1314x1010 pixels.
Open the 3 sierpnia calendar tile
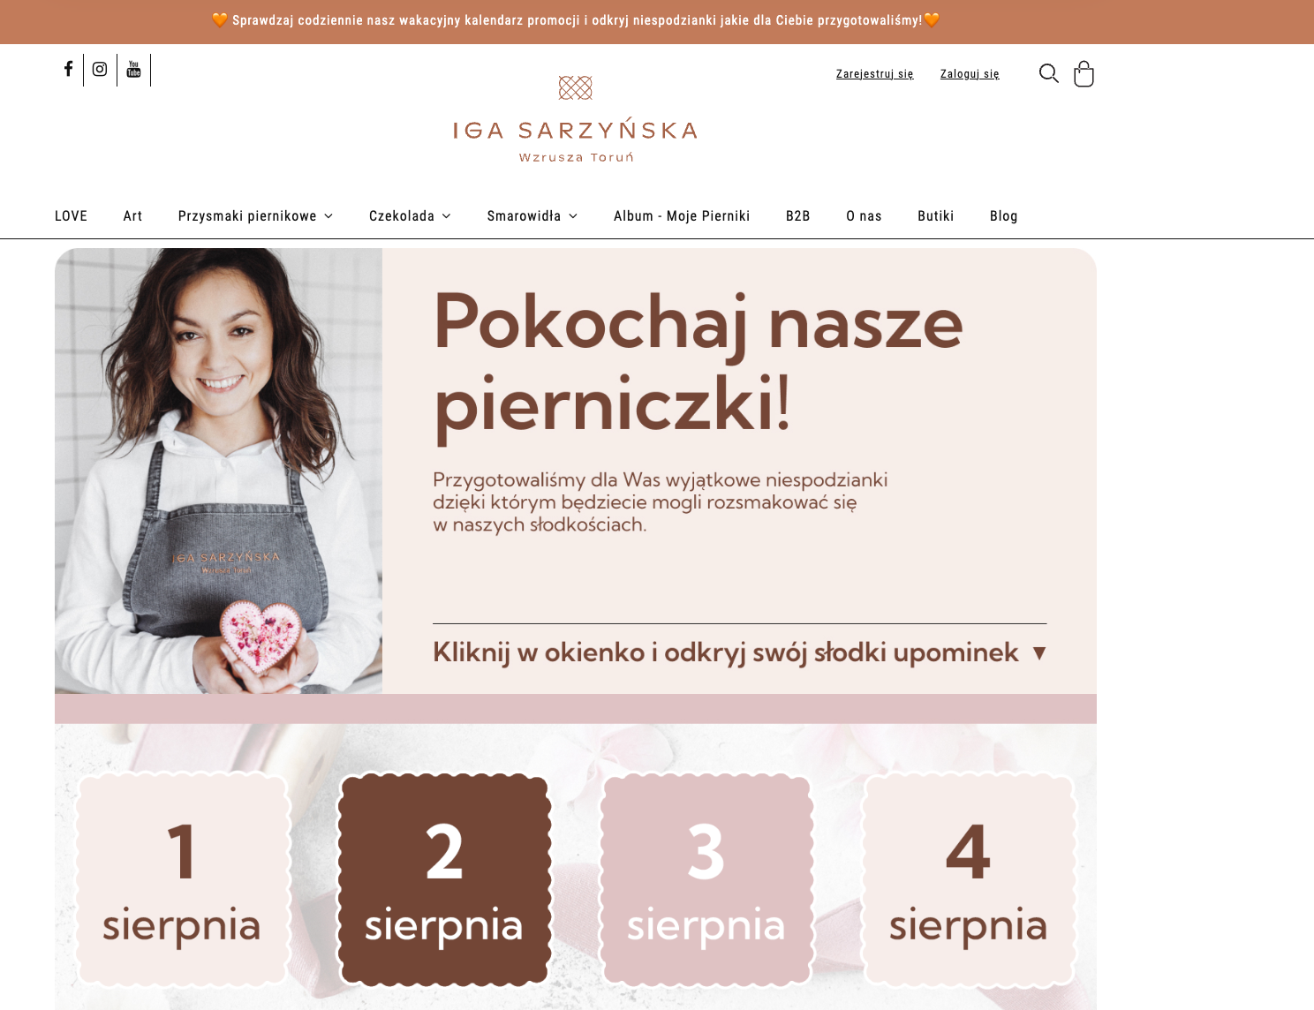[706, 879]
